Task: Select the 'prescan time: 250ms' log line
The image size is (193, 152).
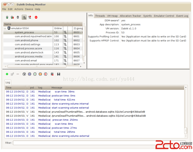Action: (x=94, y=120)
